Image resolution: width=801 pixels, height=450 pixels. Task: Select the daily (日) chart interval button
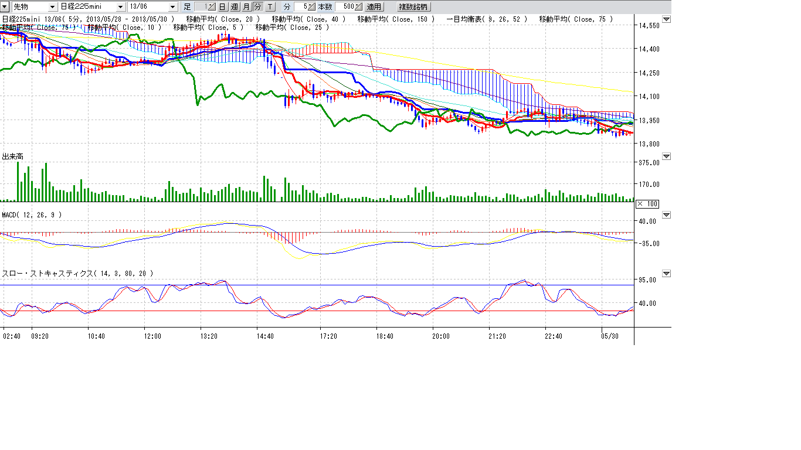pos(222,7)
